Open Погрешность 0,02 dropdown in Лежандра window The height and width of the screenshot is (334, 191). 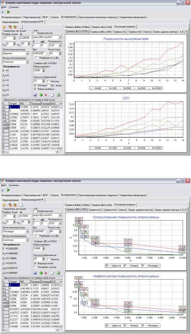(60, 223)
